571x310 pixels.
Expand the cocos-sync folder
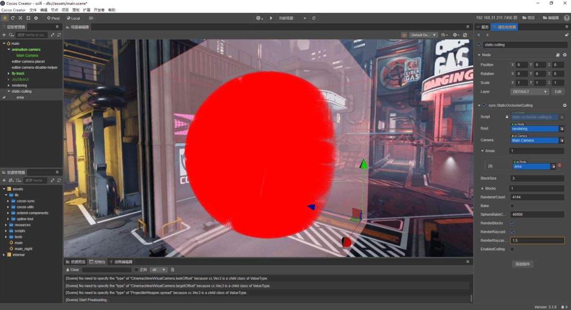coord(8,201)
